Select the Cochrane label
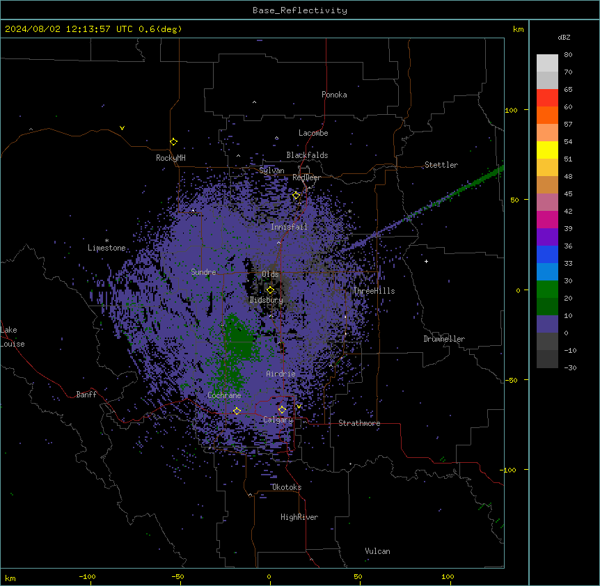This screenshot has height=586, width=600. point(224,395)
